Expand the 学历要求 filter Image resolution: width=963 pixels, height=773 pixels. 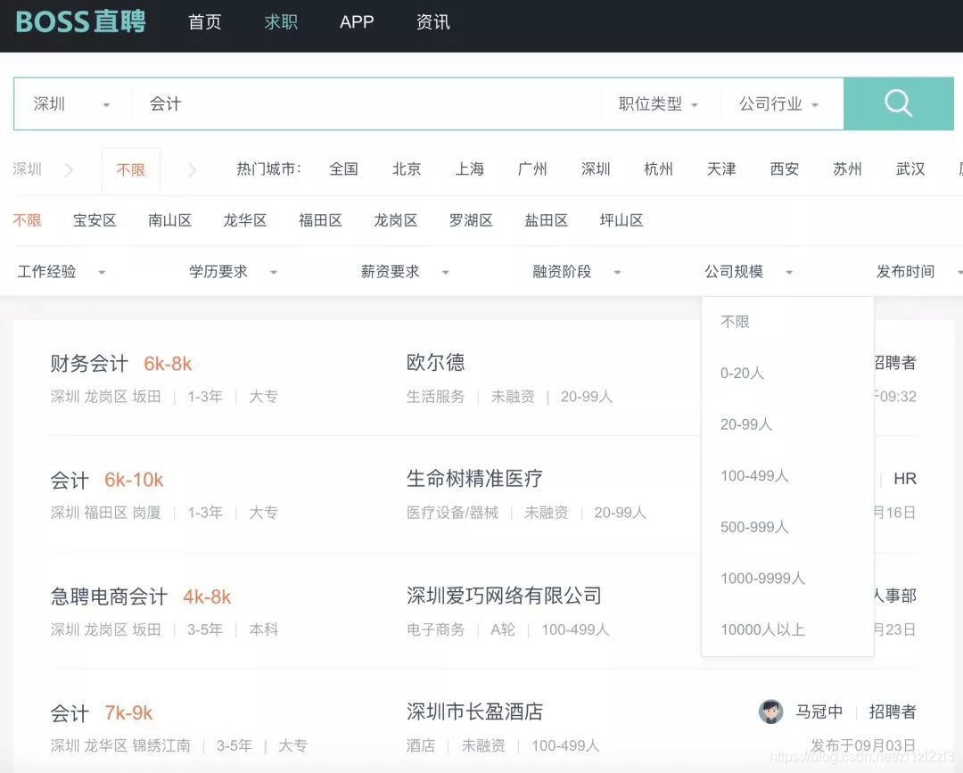coord(233,271)
